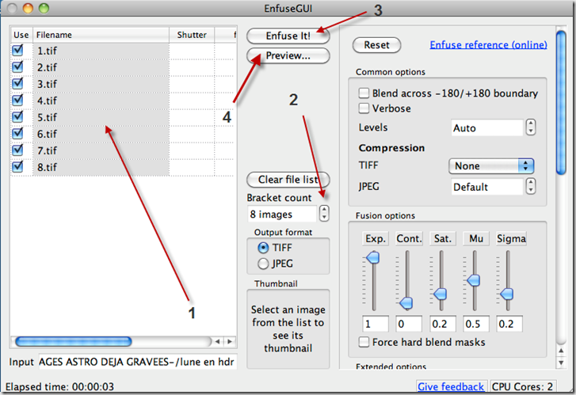Sort by the Shutter column header
Screen dimensions: 576x395
[192, 35]
